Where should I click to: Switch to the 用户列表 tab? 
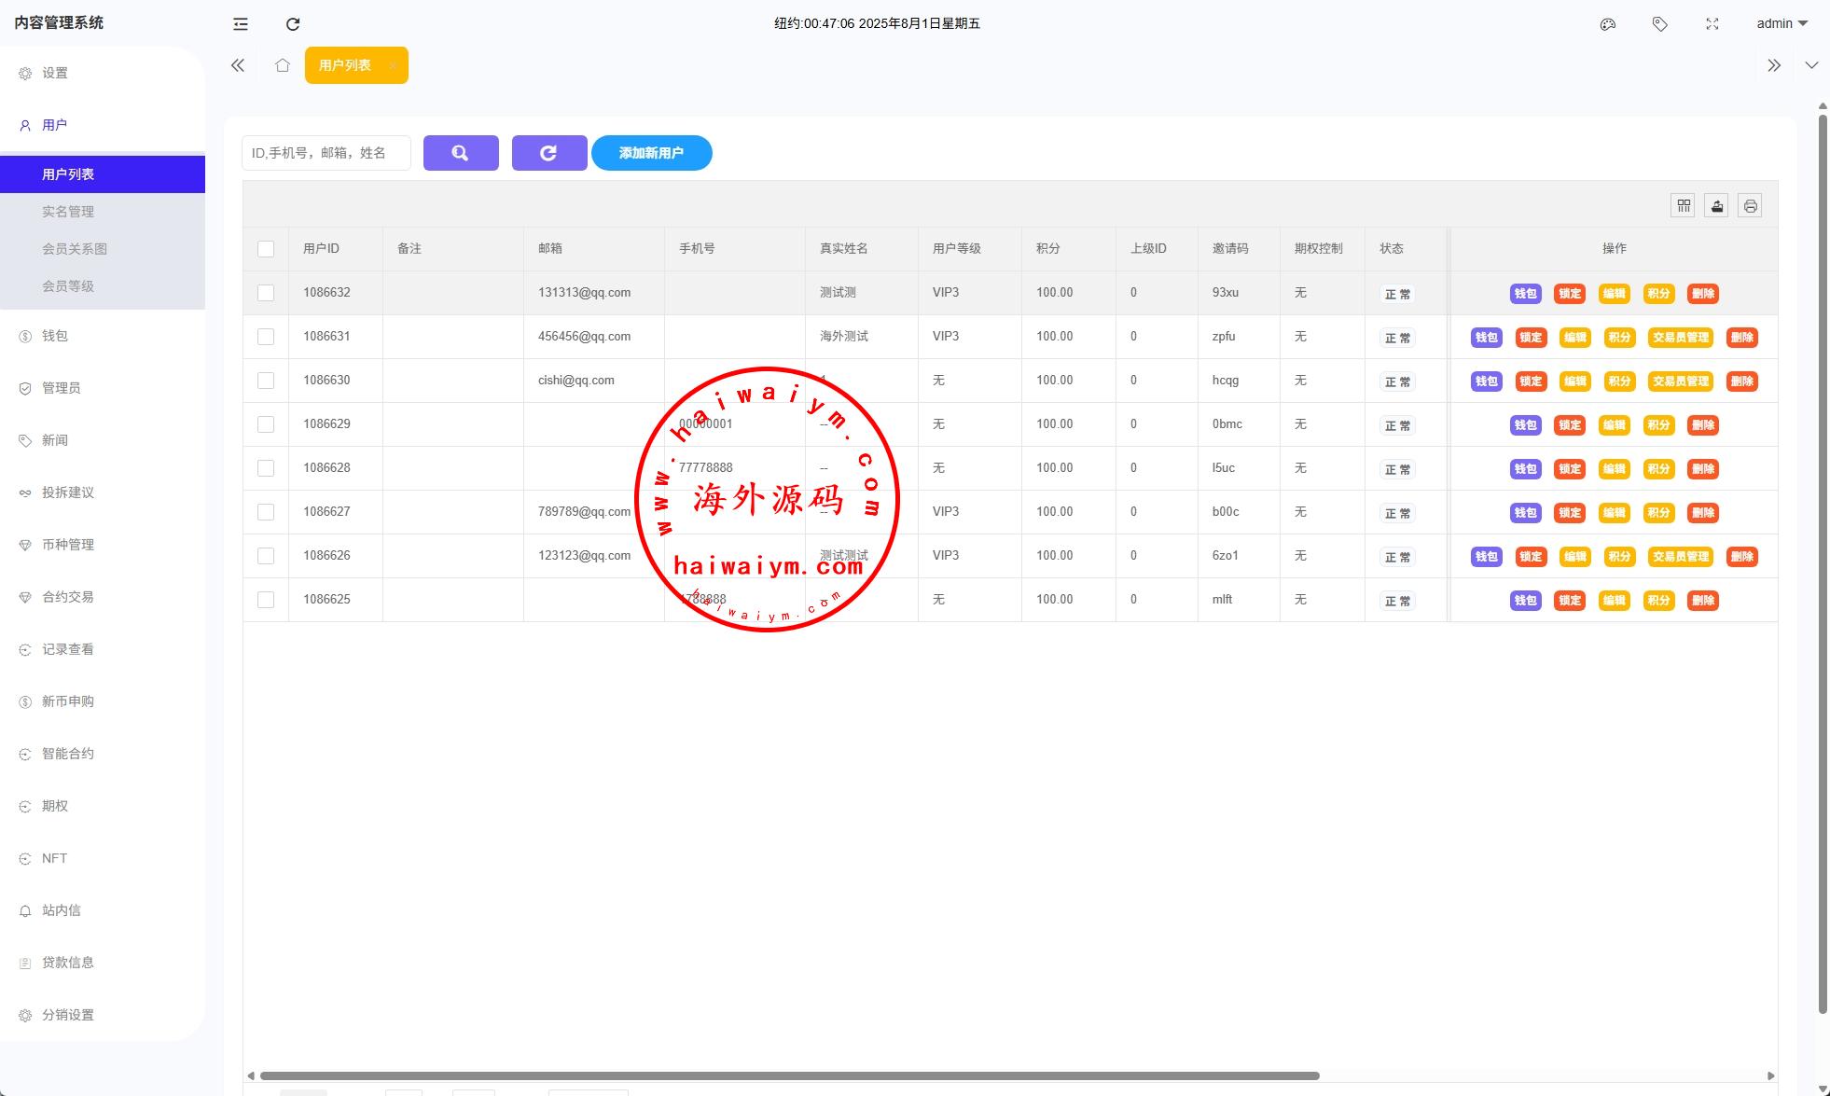(x=345, y=65)
